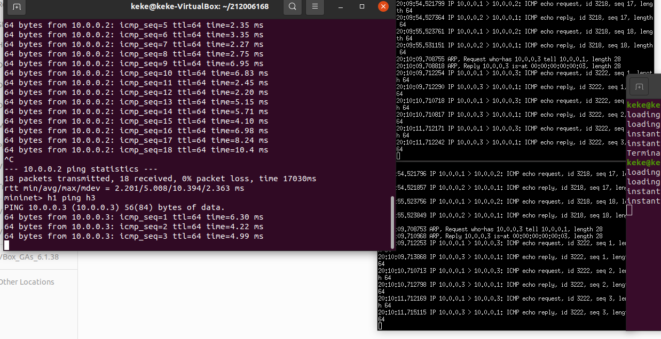Select 'Other Locations' in file manager sidebar
This screenshot has width=661, height=339.
27,282
